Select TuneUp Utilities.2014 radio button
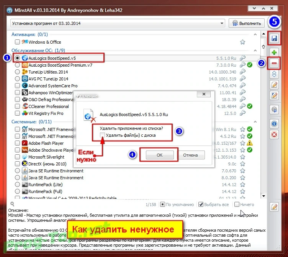The height and width of the screenshot is (257, 288). click(x=17, y=72)
